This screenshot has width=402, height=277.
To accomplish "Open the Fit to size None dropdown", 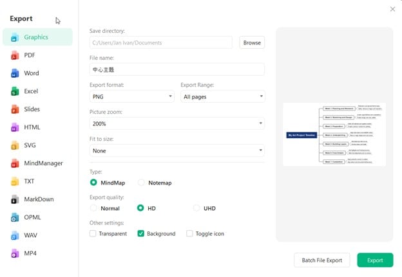I will click(177, 150).
